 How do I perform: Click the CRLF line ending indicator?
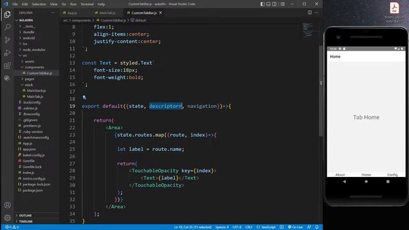pos(249,227)
